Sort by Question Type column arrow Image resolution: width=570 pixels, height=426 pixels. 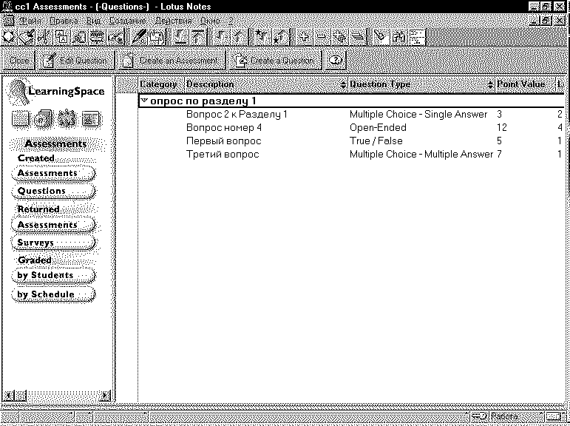coord(491,85)
